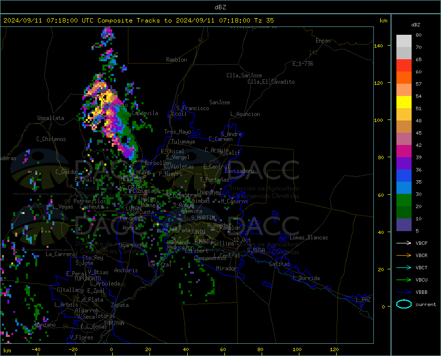Click the cyan 'current' ellipse symbol
This screenshot has height=356, width=441.
404,304
